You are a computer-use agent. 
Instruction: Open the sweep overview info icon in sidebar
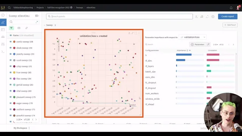(x=3, y=15)
